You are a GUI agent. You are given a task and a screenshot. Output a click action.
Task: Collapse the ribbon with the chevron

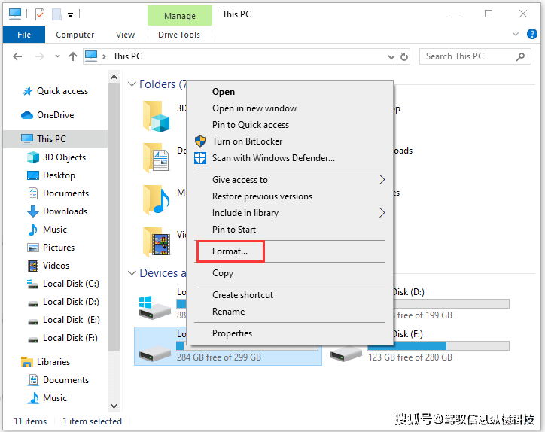tap(513, 35)
